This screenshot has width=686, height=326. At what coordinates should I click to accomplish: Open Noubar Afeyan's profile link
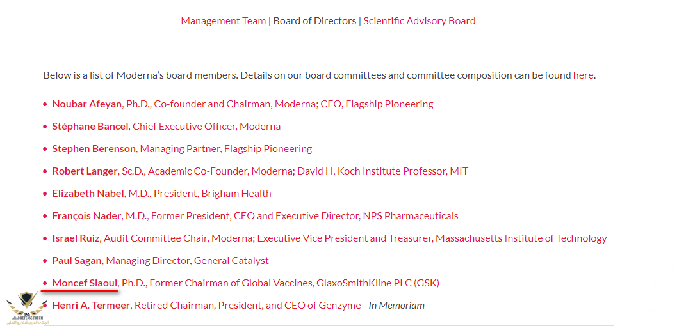click(86, 104)
